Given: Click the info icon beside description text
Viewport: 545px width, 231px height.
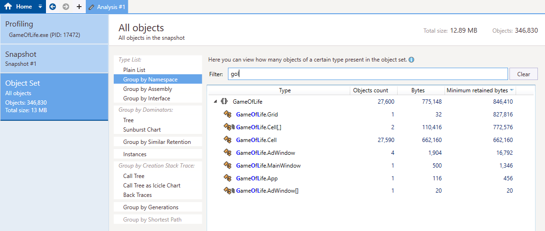Looking at the screenshot, I should tap(411, 60).
